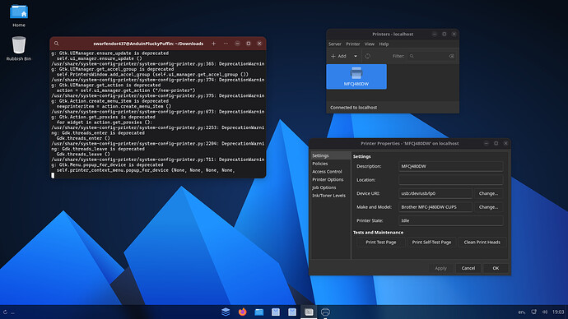Viewport: 568px width, 319px height.
Task: Click 'Connected to localhost' status text
Action: (x=353, y=108)
